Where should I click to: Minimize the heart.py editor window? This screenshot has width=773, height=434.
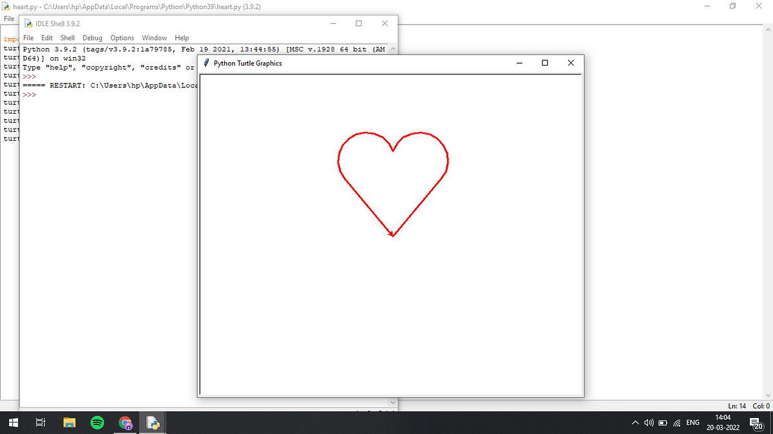coord(707,6)
